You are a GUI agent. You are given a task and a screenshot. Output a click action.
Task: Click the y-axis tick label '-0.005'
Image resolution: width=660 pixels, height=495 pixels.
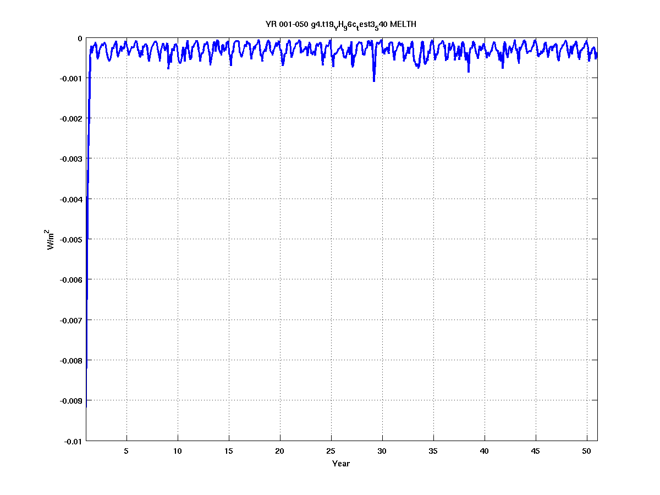tap(70, 240)
